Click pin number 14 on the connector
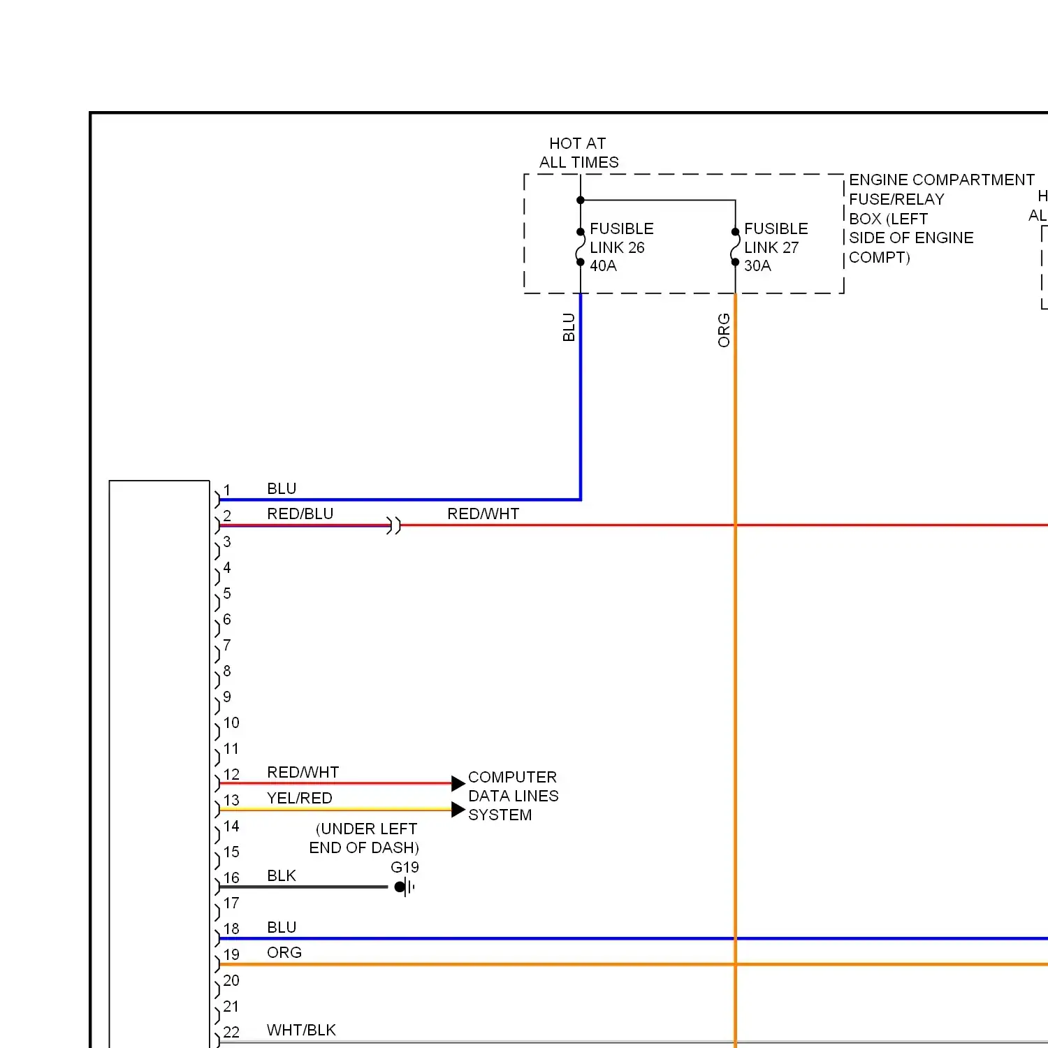Screen dimensions: 1048x1048 pyautogui.click(x=231, y=826)
